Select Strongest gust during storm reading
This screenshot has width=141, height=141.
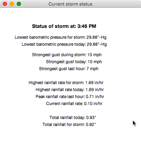[x=67, y=55]
